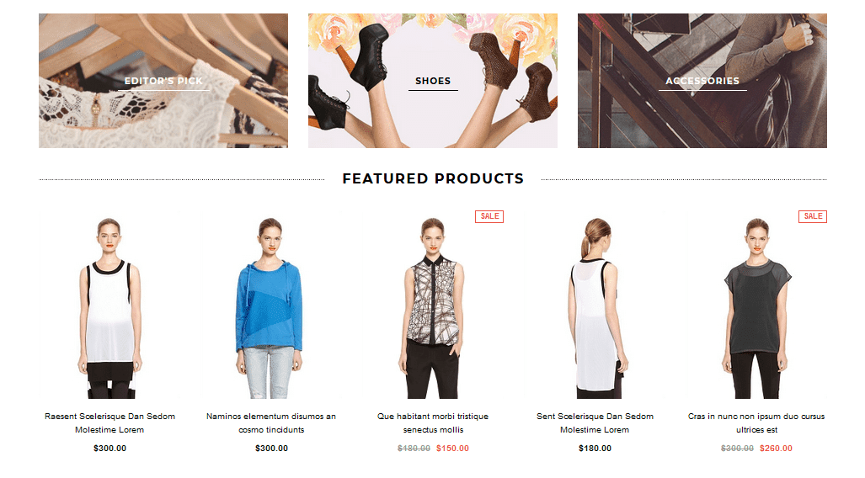Open Raesent Scelerisque Dan Sedom product title
This screenshot has height=478, width=865.
[109, 422]
